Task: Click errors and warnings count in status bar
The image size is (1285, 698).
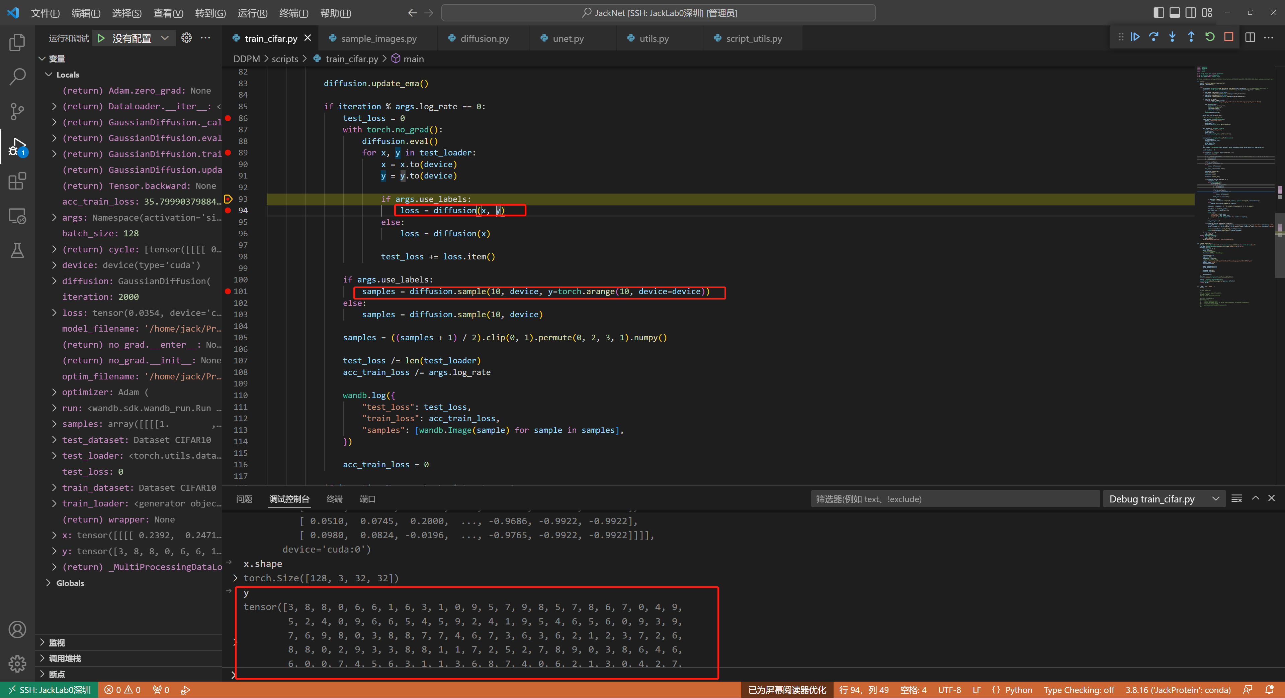Action: (122, 690)
